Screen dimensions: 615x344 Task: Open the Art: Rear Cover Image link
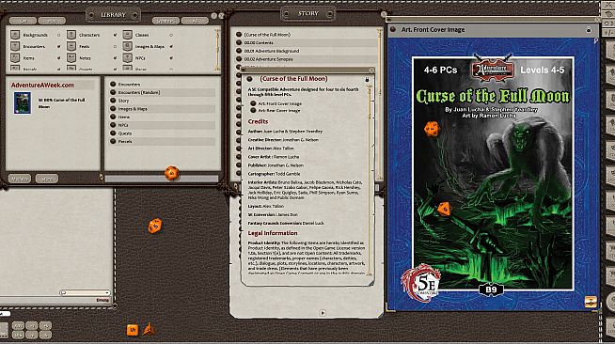[x=279, y=111]
